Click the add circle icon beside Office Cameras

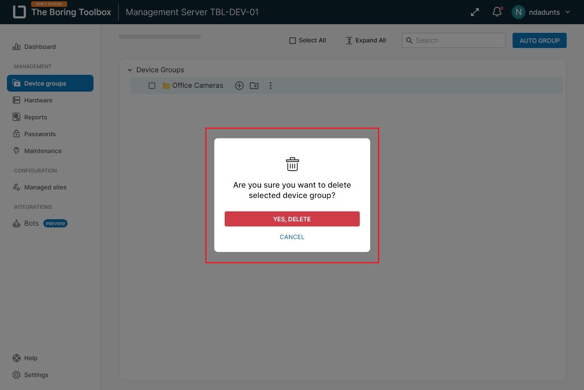239,86
